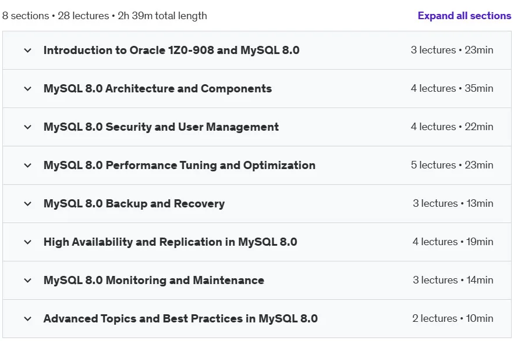Click the '3 lectures • 23min' text

[452, 50]
